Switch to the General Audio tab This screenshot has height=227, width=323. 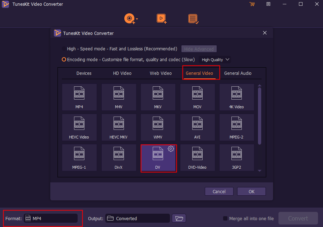[x=238, y=73]
